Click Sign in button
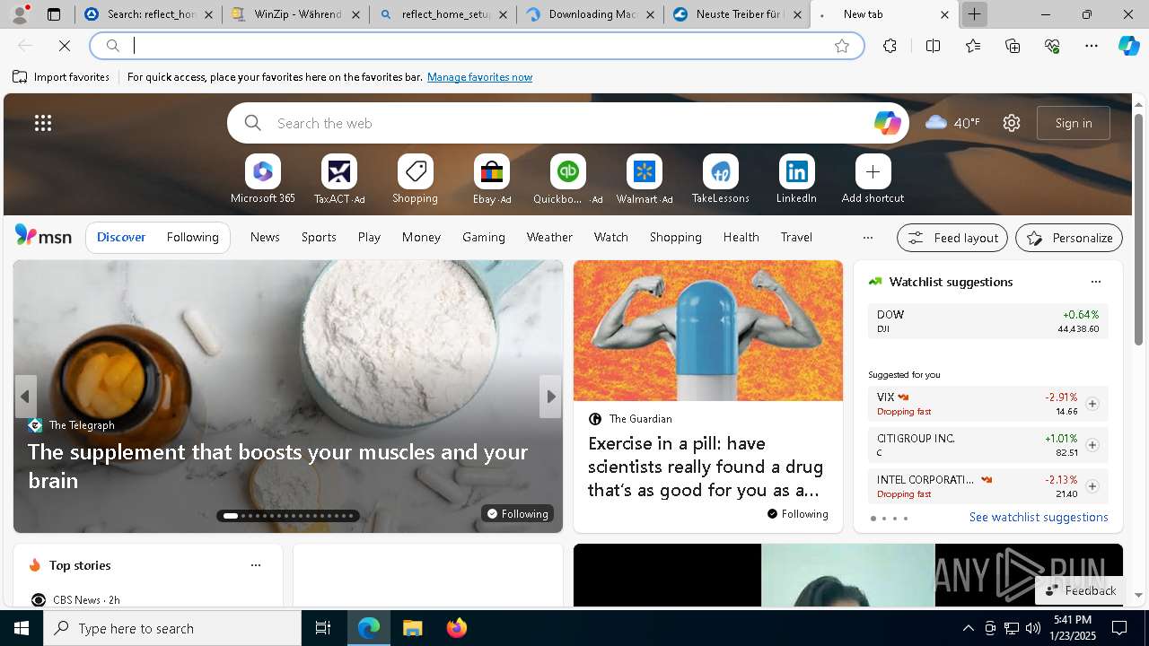This screenshot has height=646, width=1149. [x=1074, y=123]
